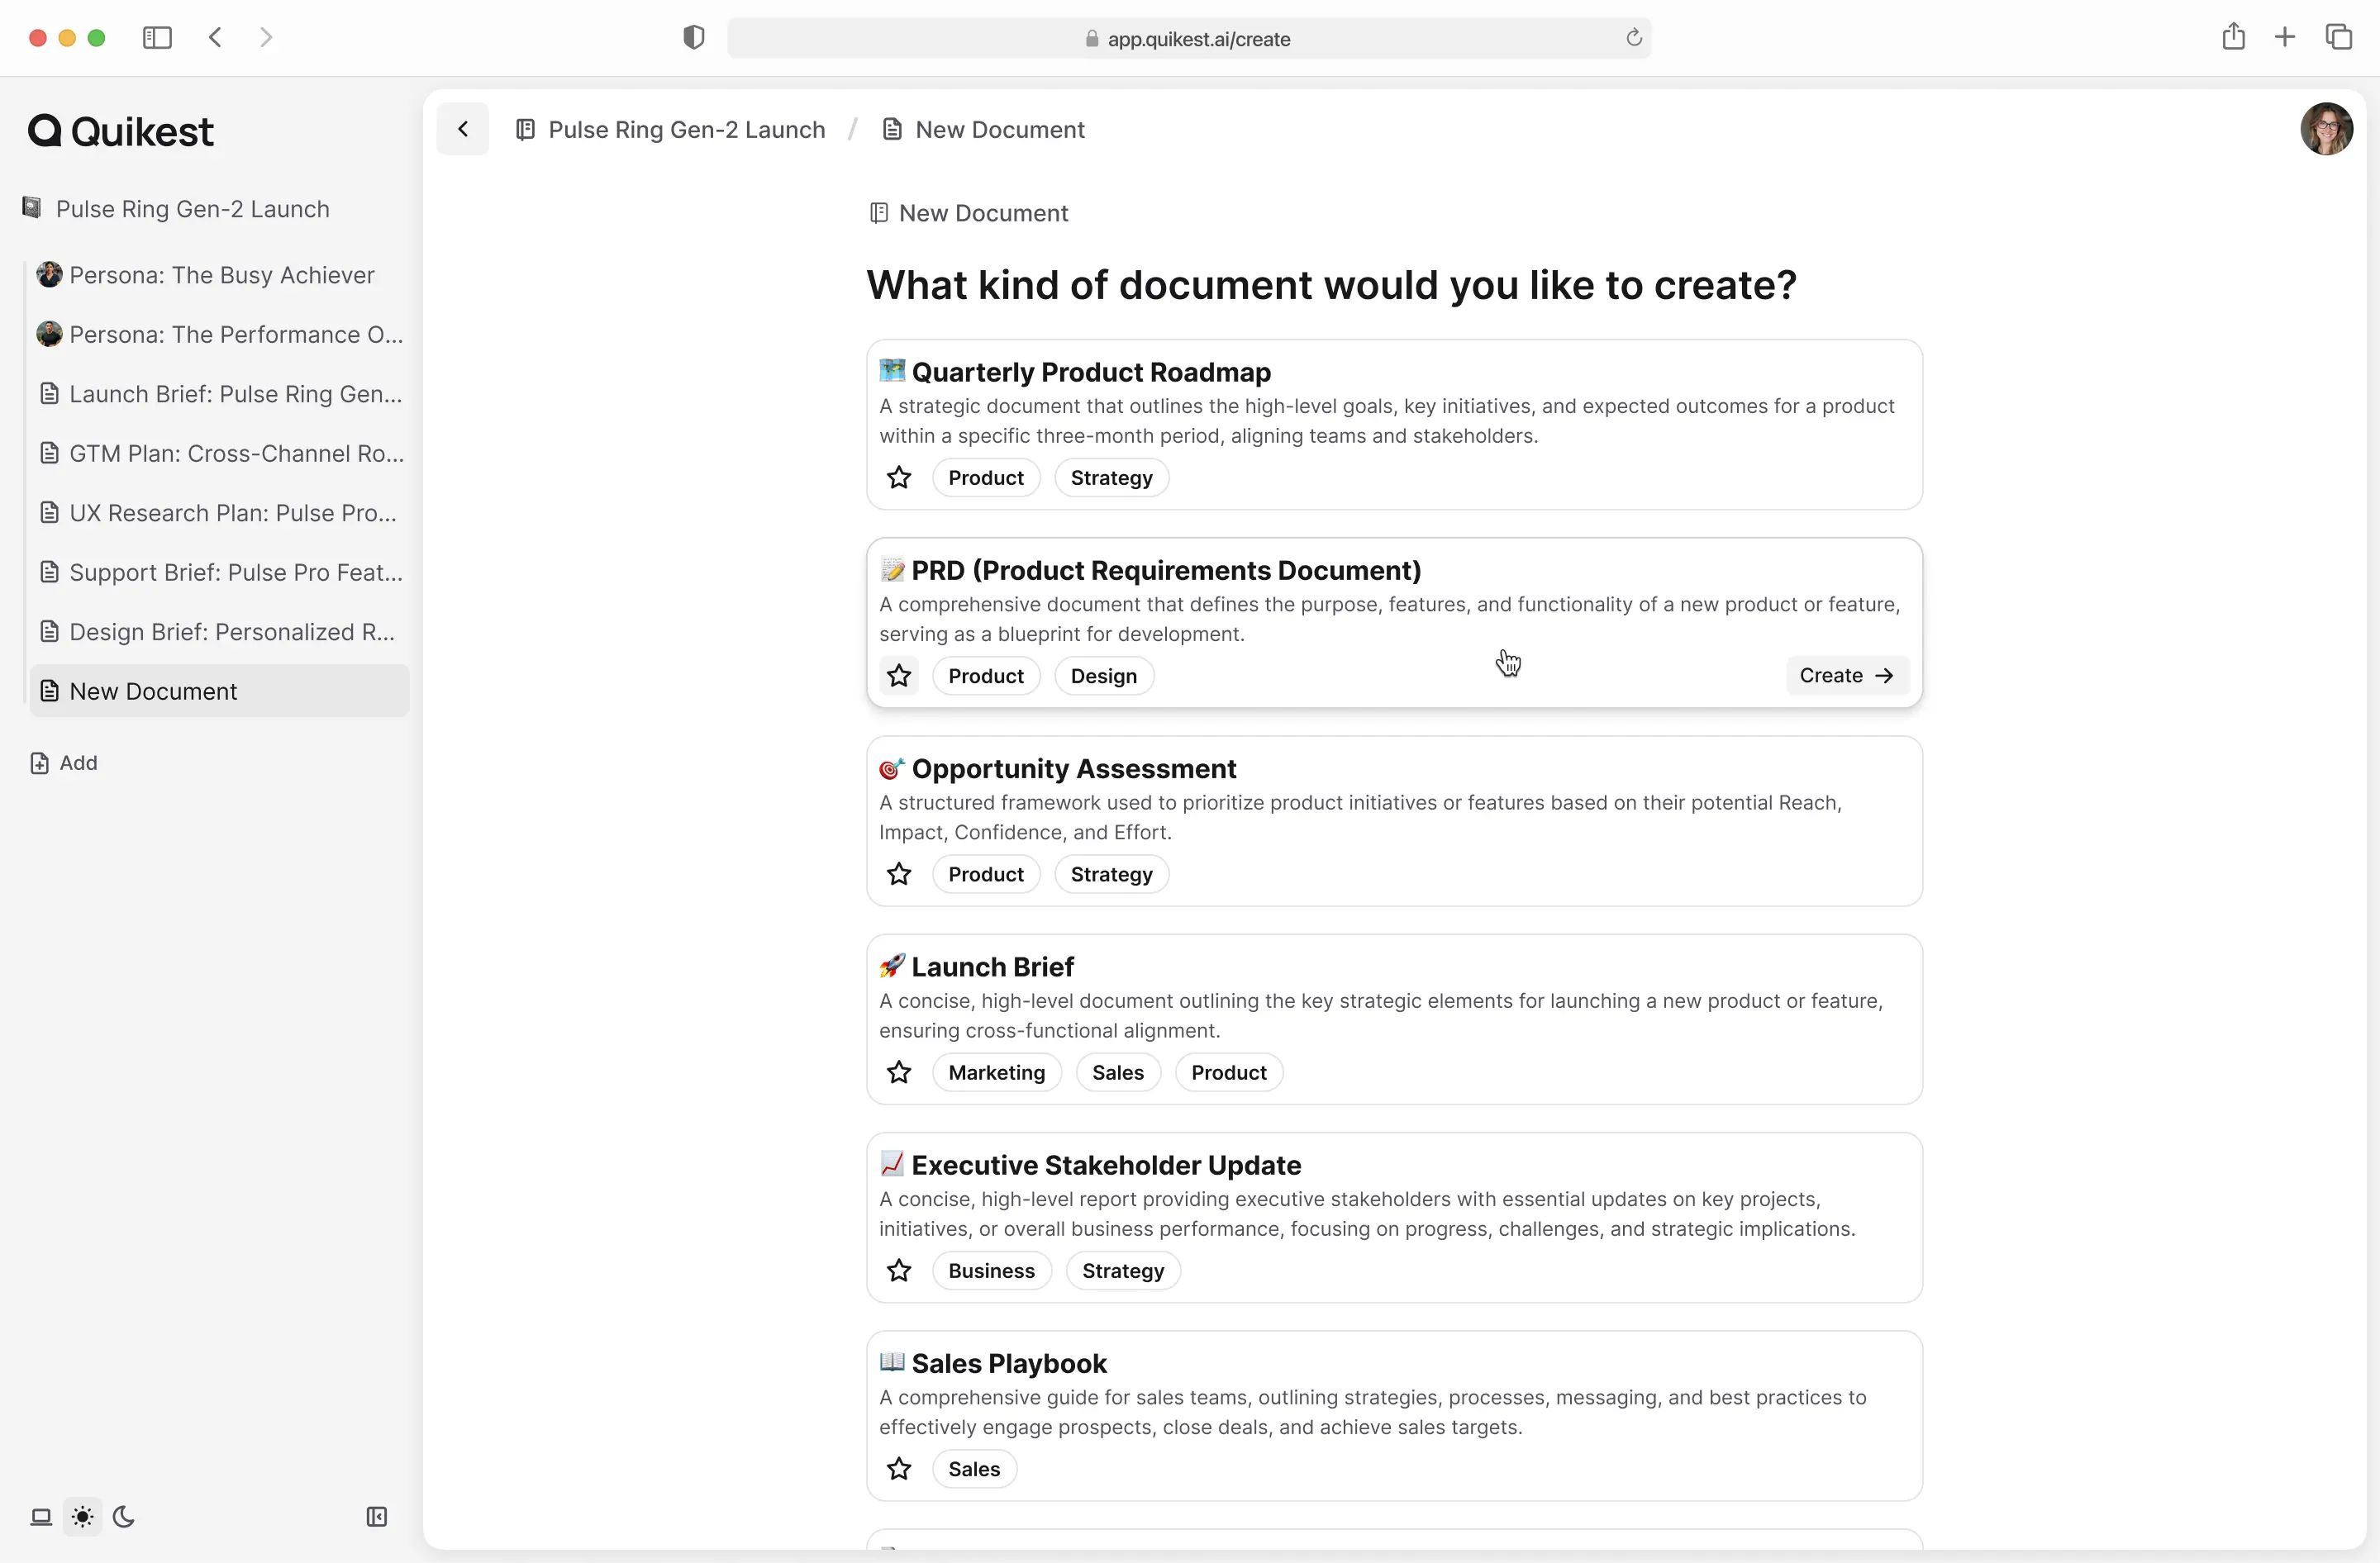
Task: Star the Launch Brief template
Action: 899,1073
